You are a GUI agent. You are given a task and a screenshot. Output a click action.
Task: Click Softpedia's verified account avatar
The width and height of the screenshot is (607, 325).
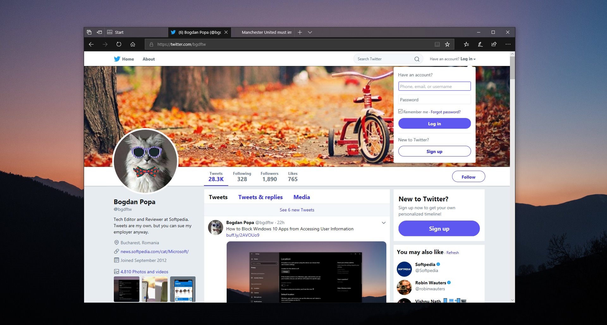pyautogui.click(x=404, y=269)
